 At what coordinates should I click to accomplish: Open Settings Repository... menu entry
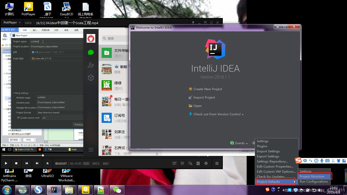click(272, 161)
